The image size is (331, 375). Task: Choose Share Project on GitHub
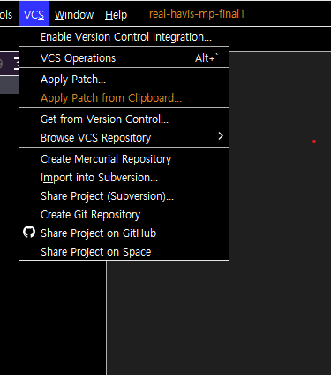pyautogui.click(x=124, y=233)
